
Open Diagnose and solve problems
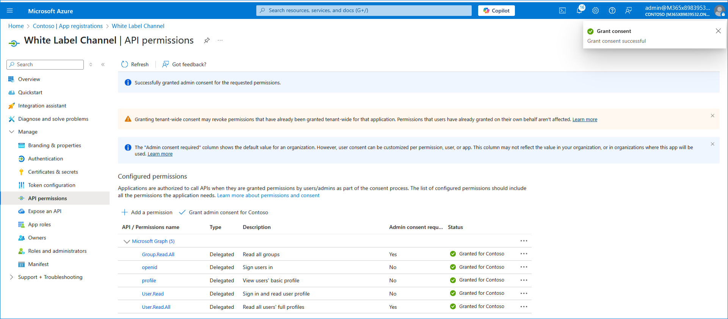coord(53,119)
